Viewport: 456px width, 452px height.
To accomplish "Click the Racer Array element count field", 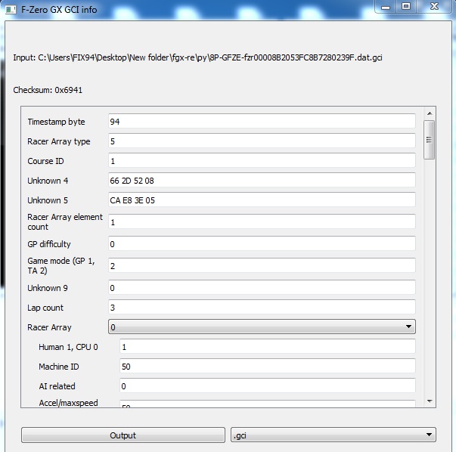I will click(262, 221).
